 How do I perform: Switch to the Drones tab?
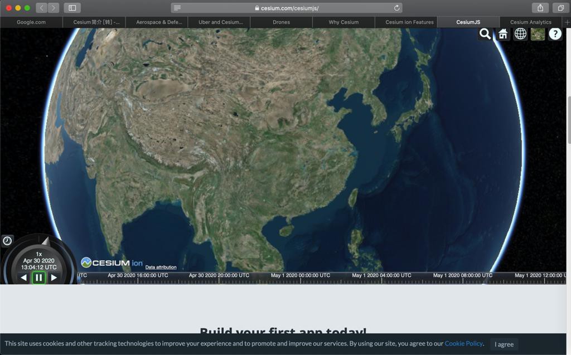[x=282, y=22]
